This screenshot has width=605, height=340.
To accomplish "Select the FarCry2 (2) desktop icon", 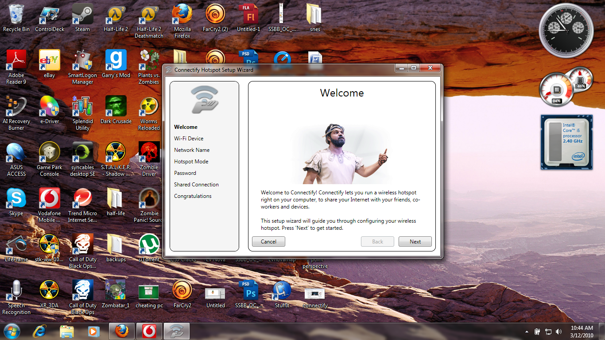I will [215, 18].
